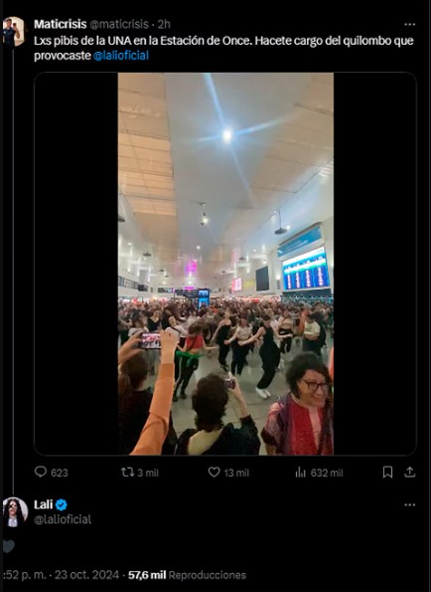Screen dimensions: 431x592
Task: Bookmark the Maticrisis tweet
Action: coord(387,472)
